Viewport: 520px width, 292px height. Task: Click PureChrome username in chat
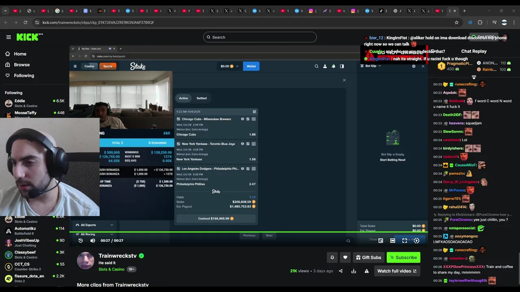(x=461, y=220)
